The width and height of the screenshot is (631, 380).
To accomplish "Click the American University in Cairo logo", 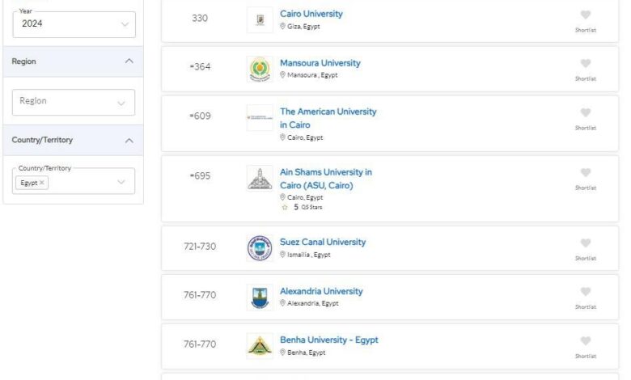I will tap(260, 117).
